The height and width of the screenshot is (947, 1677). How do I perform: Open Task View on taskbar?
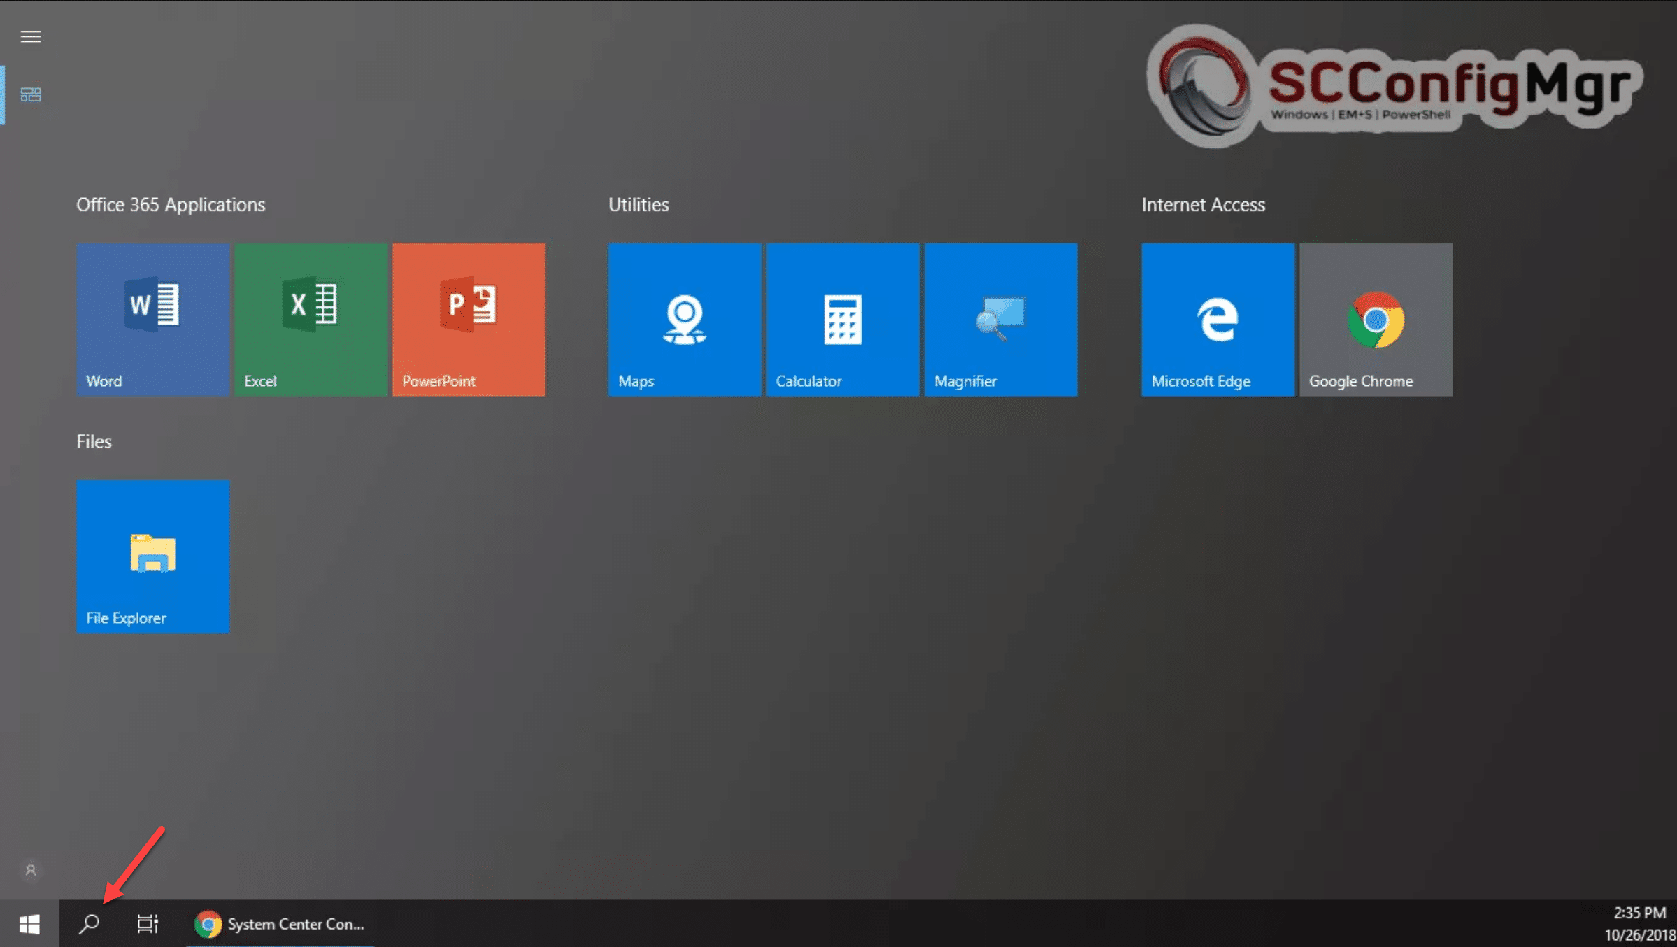145,923
